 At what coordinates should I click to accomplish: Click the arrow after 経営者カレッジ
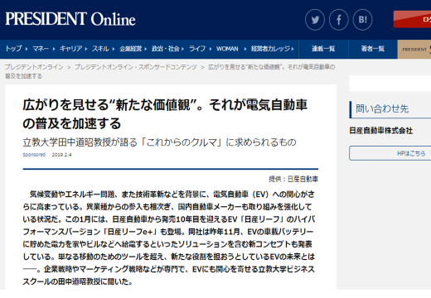pos(293,49)
